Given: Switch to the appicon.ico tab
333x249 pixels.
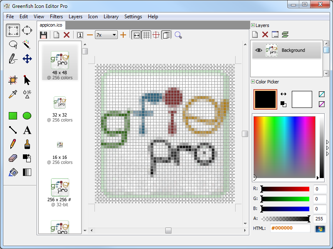Looking at the screenshot, I should pyautogui.click(x=51, y=25).
